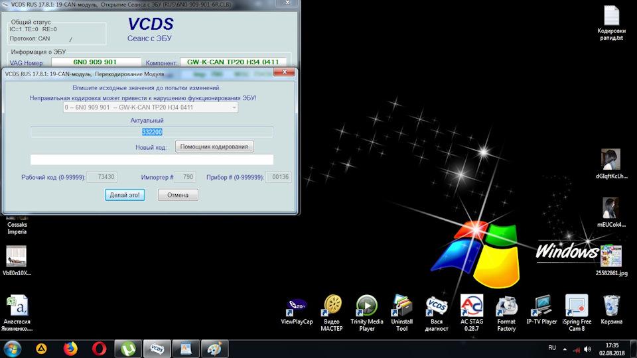The height and width of the screenshot is (358, 637).
Task: Close the 'Перекодирование Модуля' dialog
Action: tap(285, 72)
